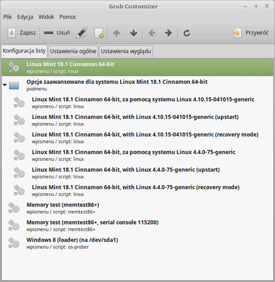Screen dimensions: 275x282
Task: Open the Edycja menu
Action: 25,17
